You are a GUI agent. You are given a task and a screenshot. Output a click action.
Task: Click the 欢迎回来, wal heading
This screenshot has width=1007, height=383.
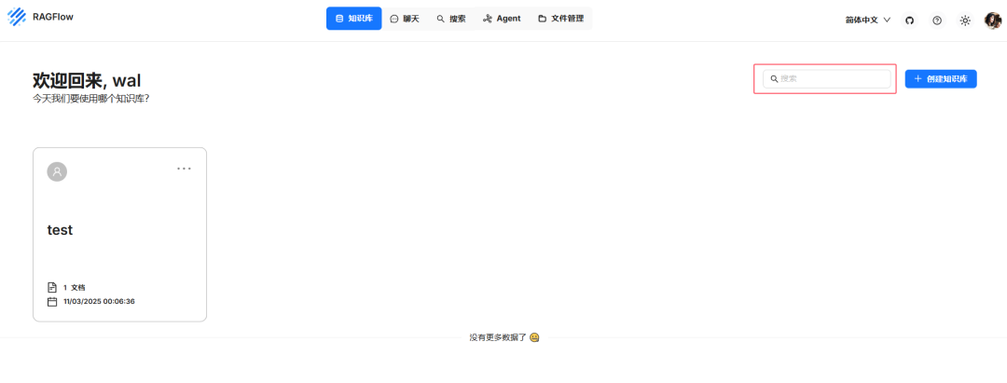87,80
